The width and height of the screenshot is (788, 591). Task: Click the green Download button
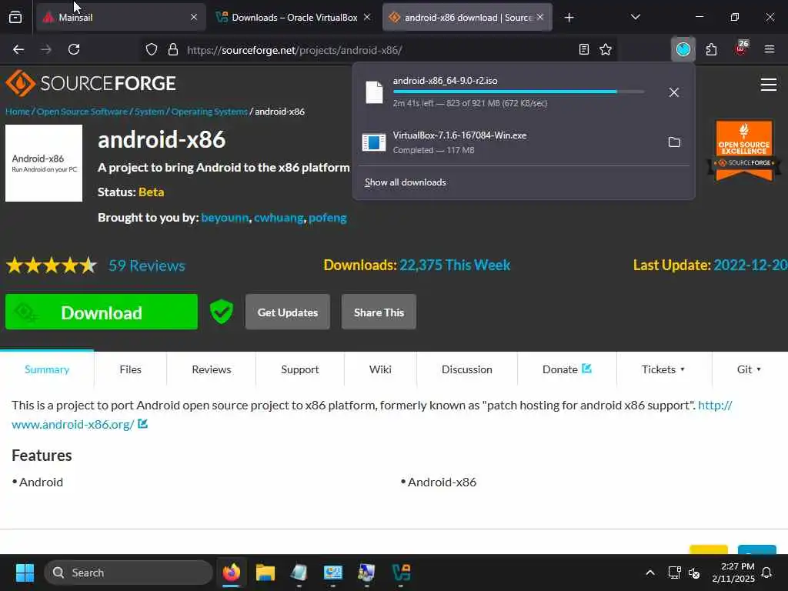pos(102,312)
